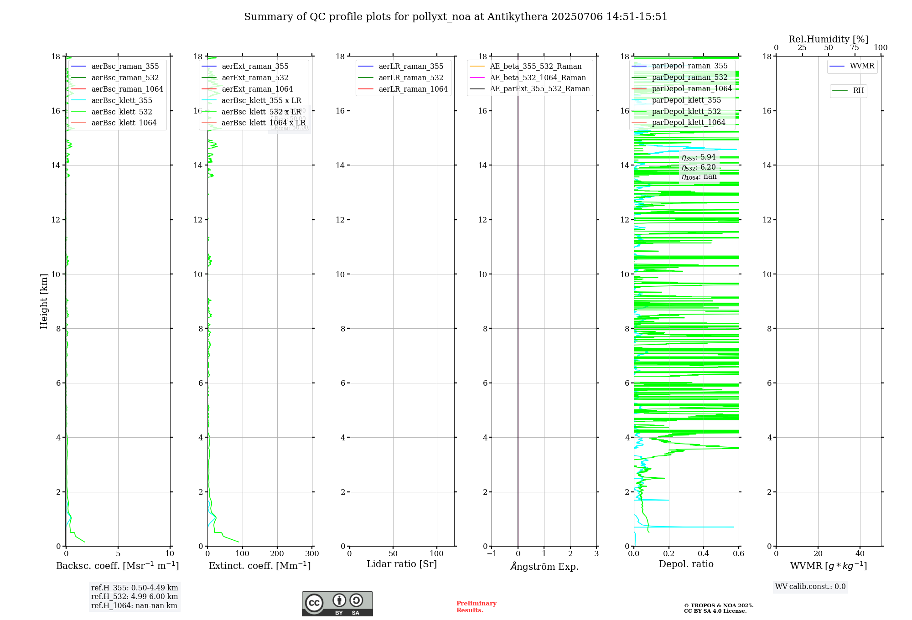
Task: Click the Depol. ratio axis label
Action: coord(686,564)
